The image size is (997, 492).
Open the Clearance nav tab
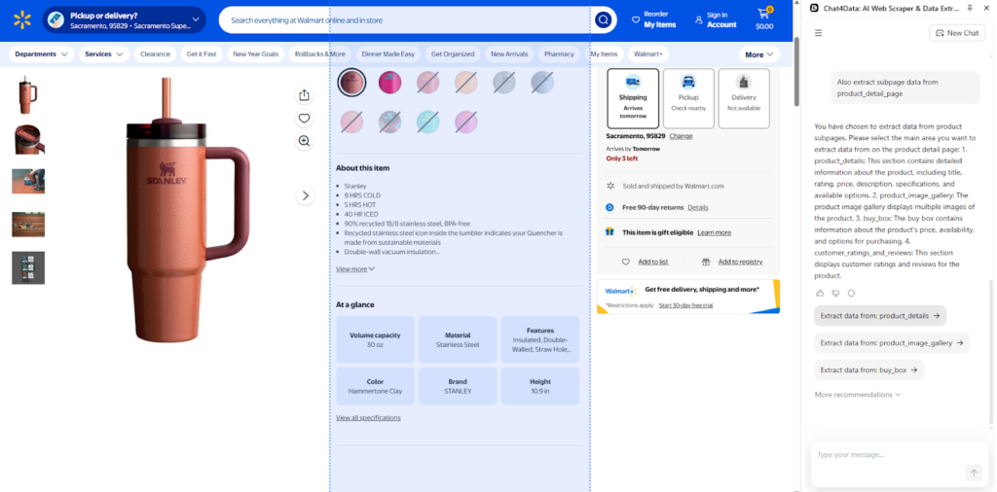pos(155,54)
